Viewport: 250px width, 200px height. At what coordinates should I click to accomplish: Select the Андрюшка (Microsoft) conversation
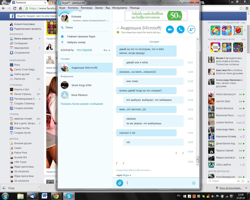[85, 68]
